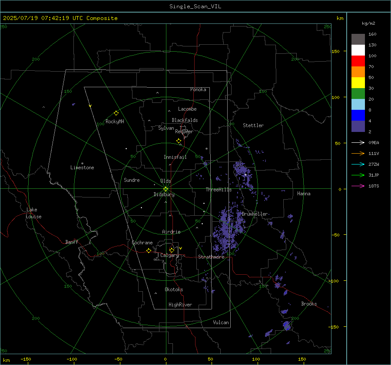Select the gray 160 kg/m2 color swatch

(x=358, y=39)
